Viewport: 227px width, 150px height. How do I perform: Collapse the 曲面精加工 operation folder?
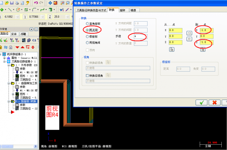point(9,83)
